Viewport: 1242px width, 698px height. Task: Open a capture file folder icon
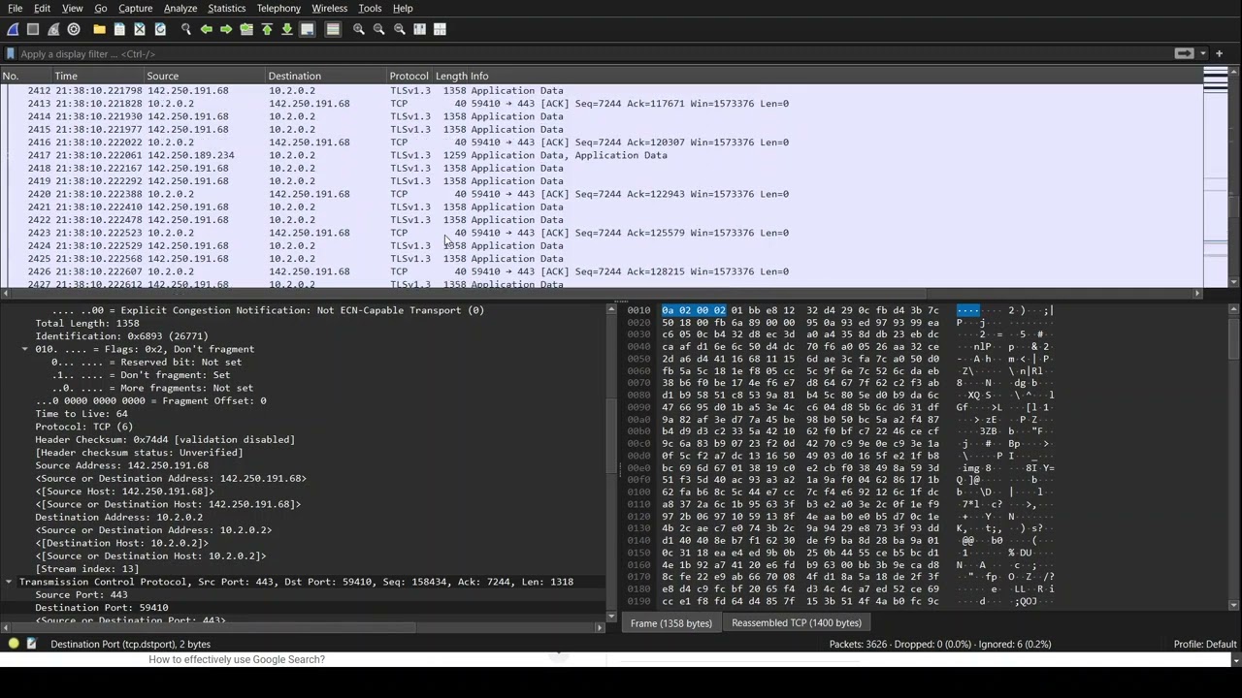[x=99, y=29]
